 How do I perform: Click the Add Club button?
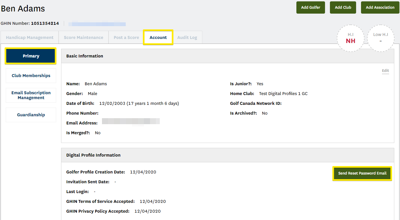point(343,7)
